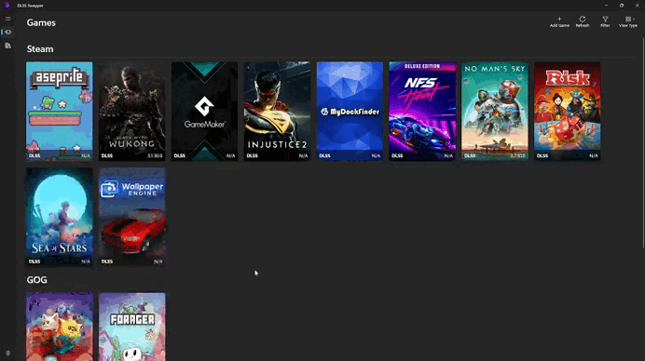The image size is (645, 361).
Task: Select the Games controller sidebar icon
Action: (x=7, y=32)
